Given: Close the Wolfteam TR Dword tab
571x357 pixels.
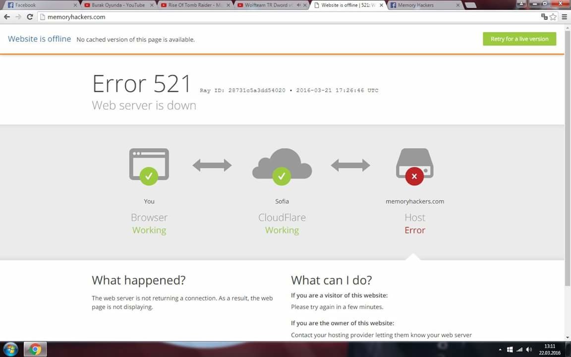Looking at the screenshot, I should pos(305,5).
